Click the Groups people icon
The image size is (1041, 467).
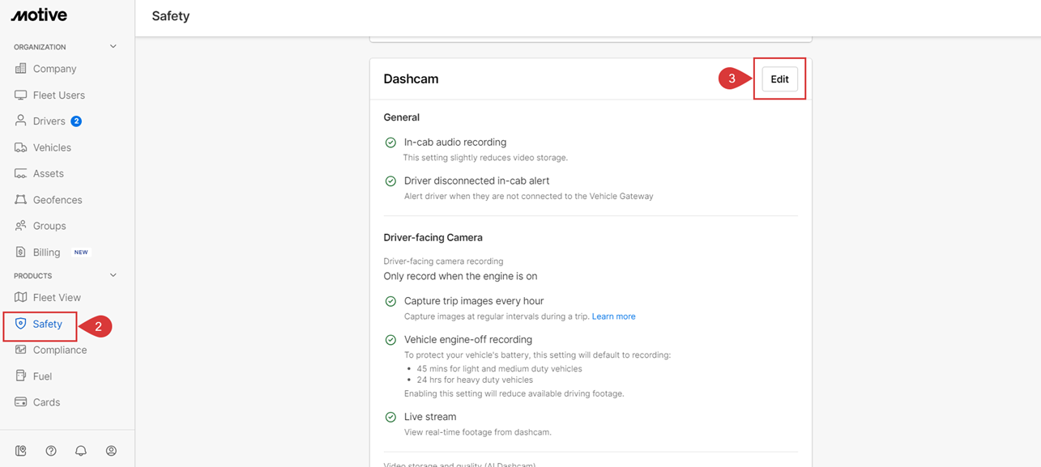(x=21, y=226)
